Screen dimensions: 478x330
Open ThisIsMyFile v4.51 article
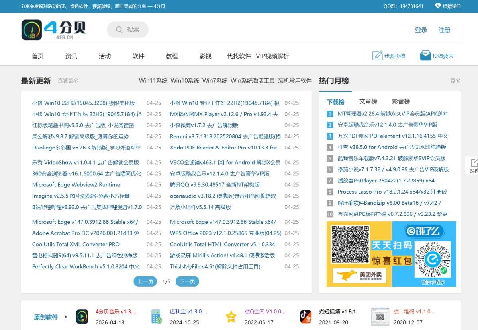tap(215, 267)
